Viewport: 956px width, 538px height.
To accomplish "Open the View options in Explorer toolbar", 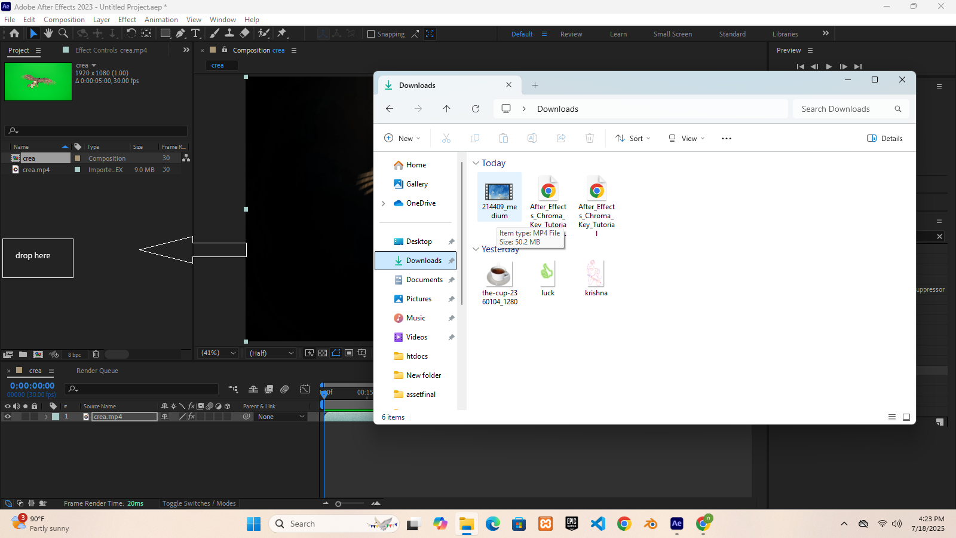I will (687, 139).
